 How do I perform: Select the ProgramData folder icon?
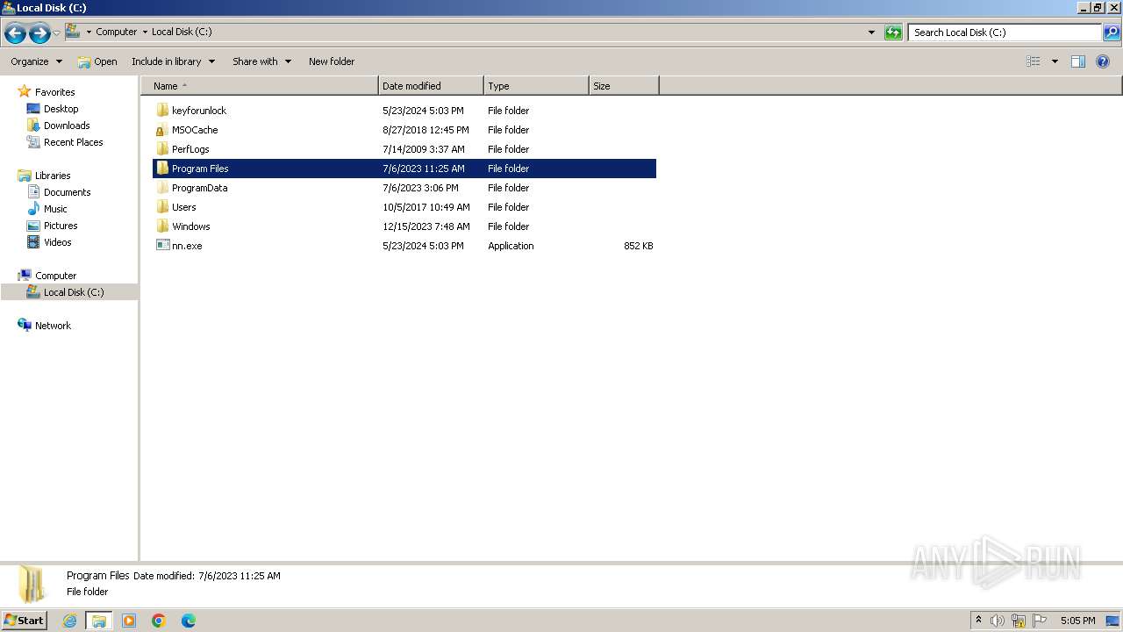pyautogui.click(x=162, y=188)
